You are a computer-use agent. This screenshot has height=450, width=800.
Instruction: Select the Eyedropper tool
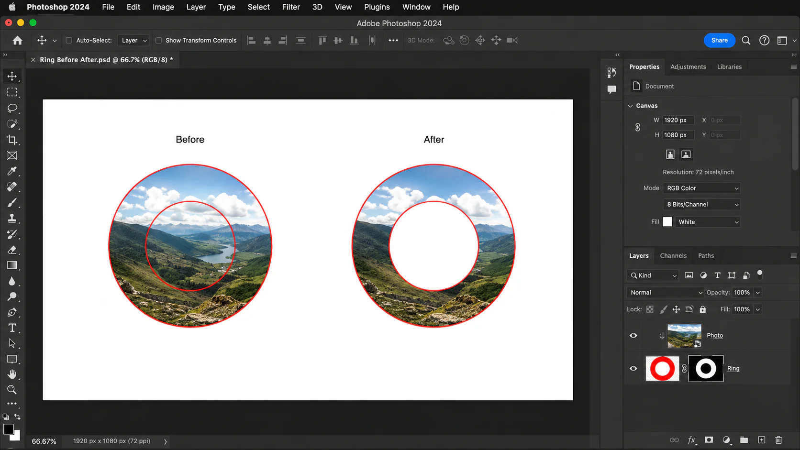(x=12, y=171)
